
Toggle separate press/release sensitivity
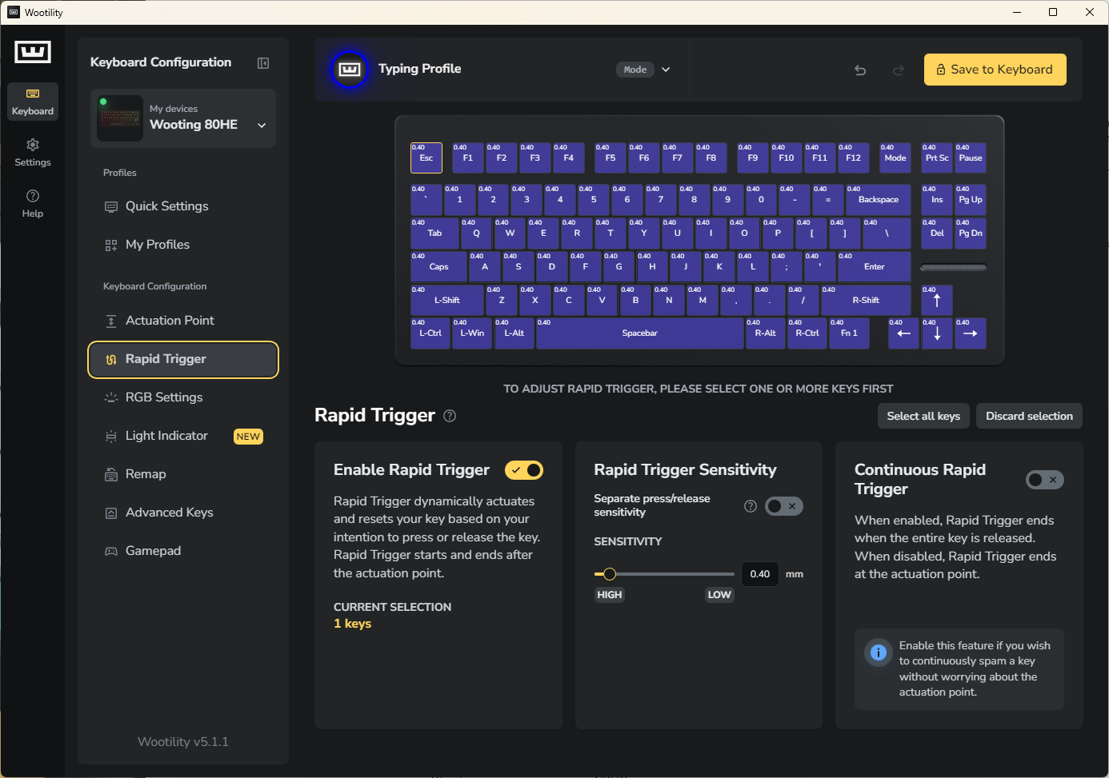784,506
